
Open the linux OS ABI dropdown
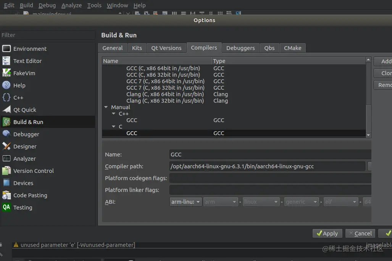point(261,202)
